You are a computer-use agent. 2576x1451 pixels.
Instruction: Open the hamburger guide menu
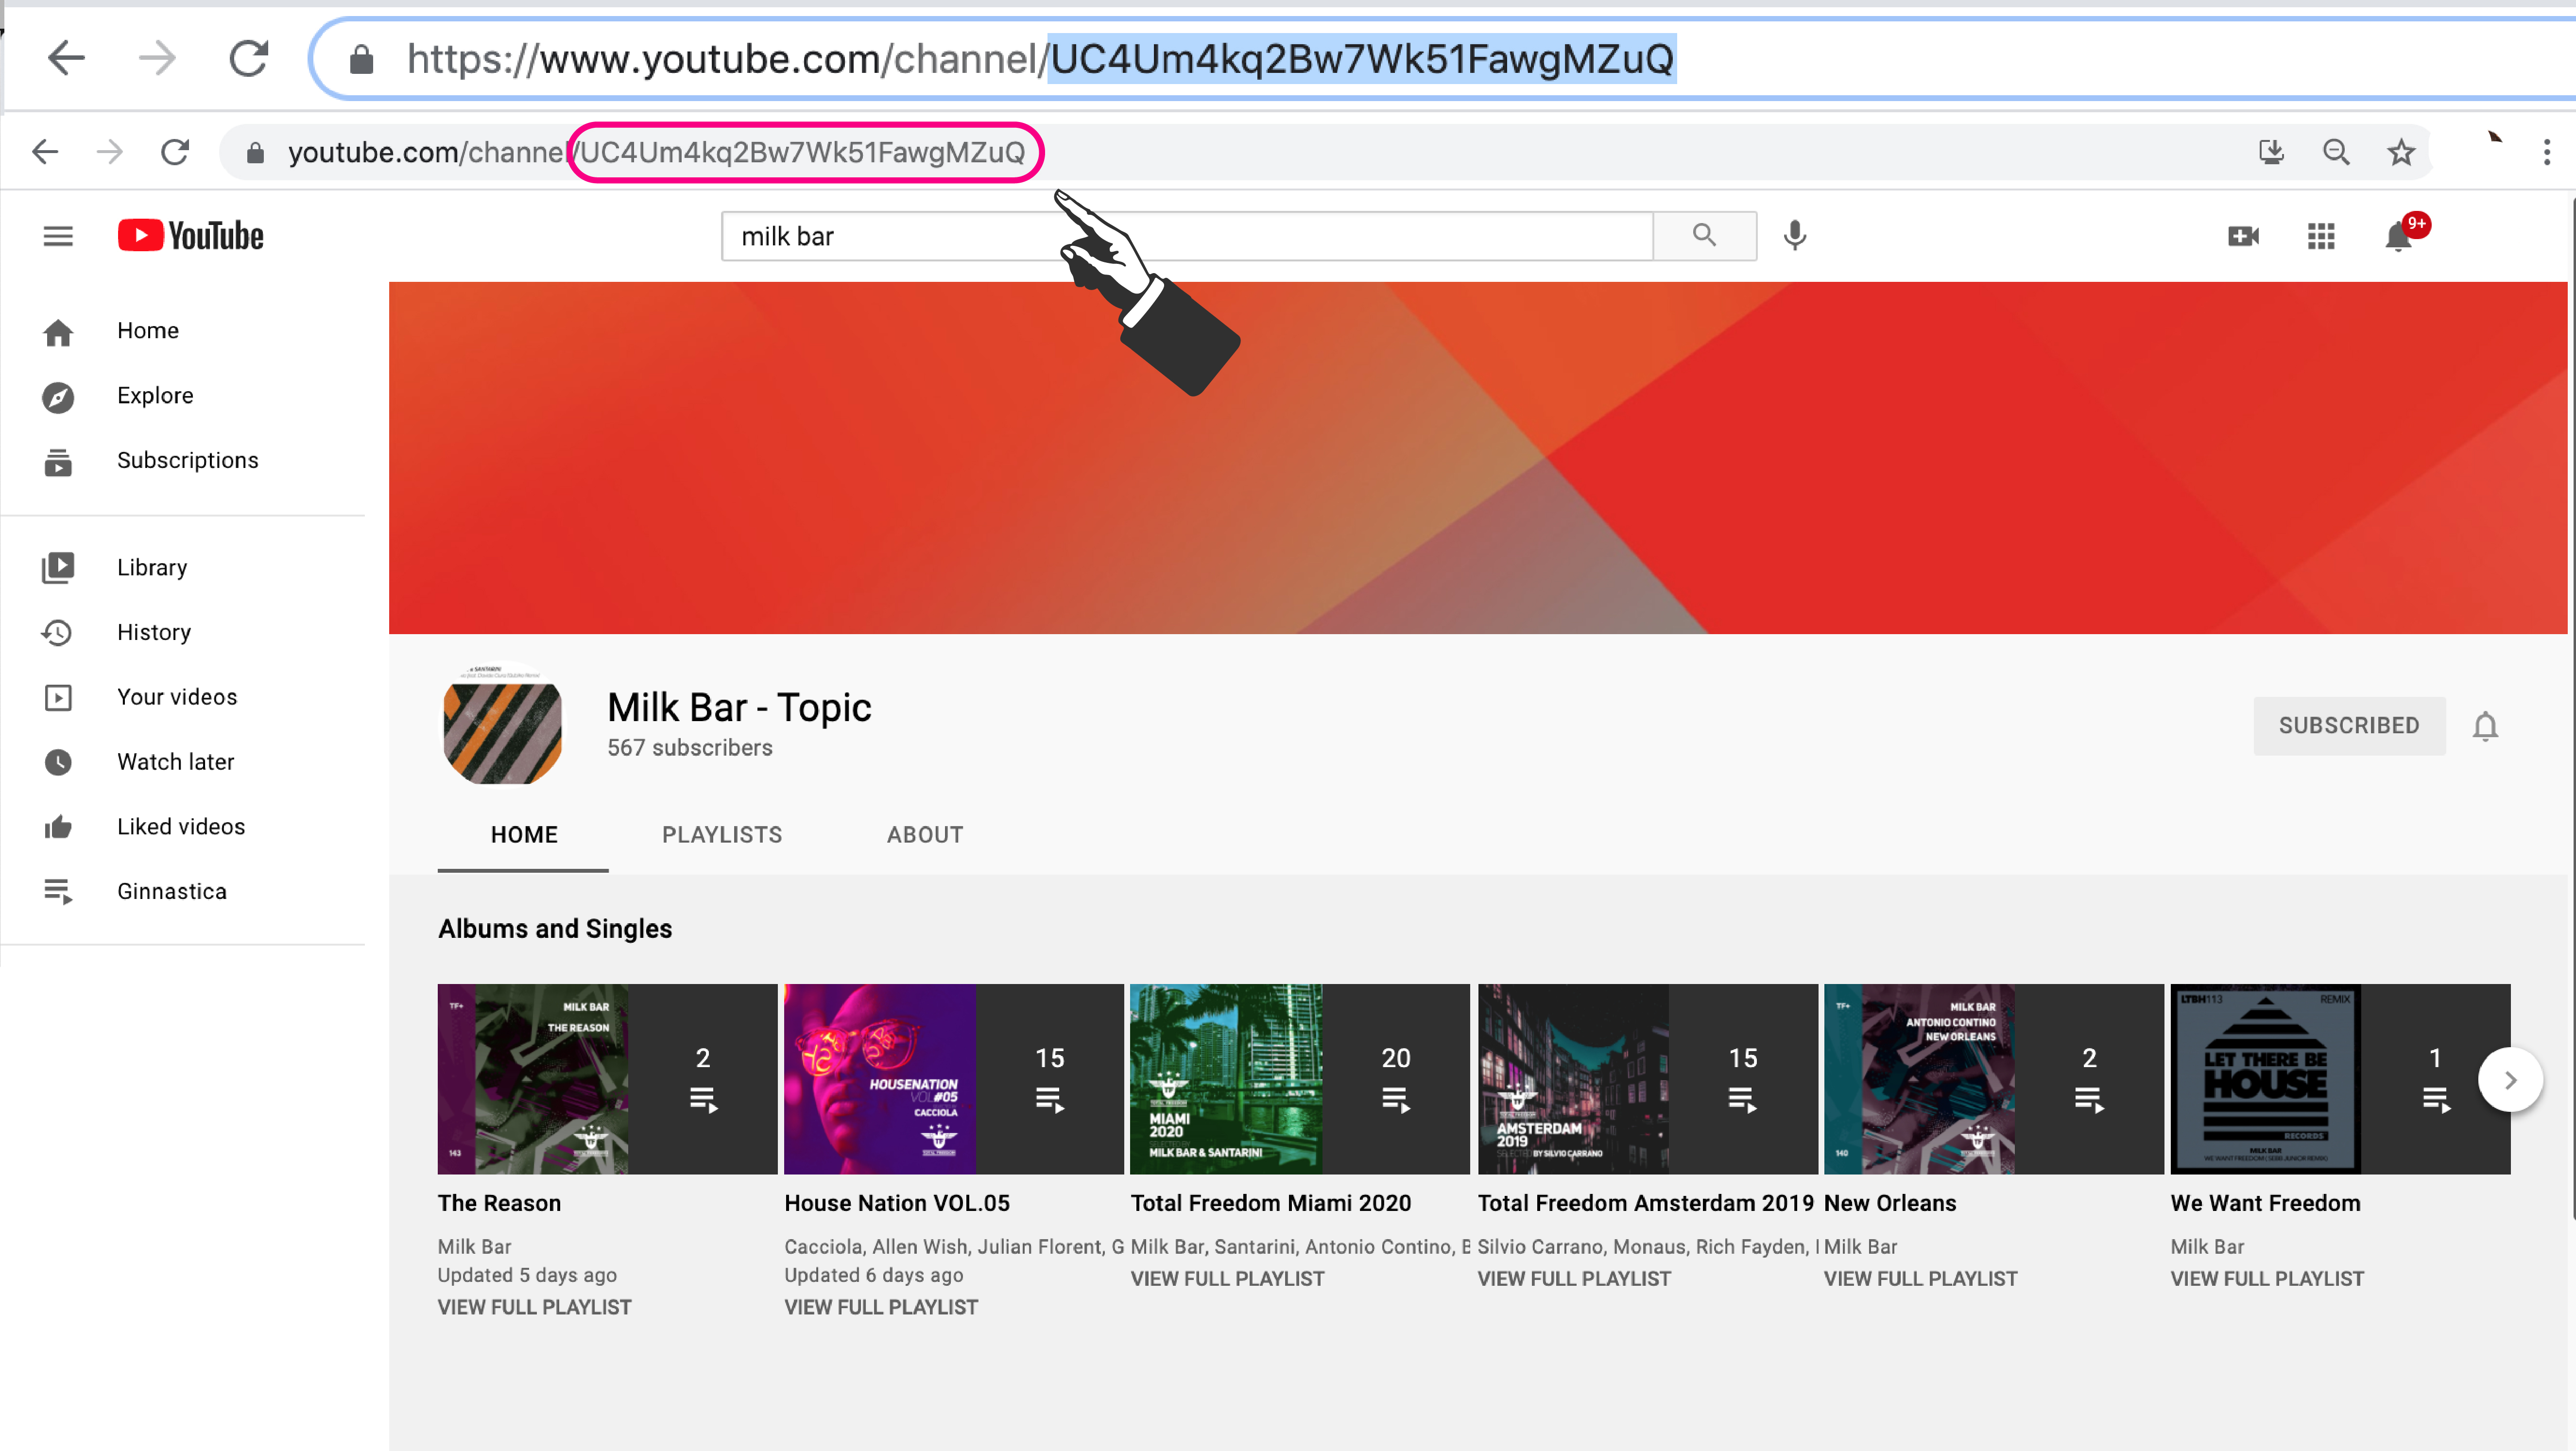[x=58, y=236]
